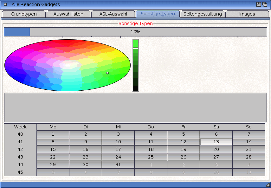The image size is (271, 188).
Task: Open the Images tab
Action: (x=247, y=14)
